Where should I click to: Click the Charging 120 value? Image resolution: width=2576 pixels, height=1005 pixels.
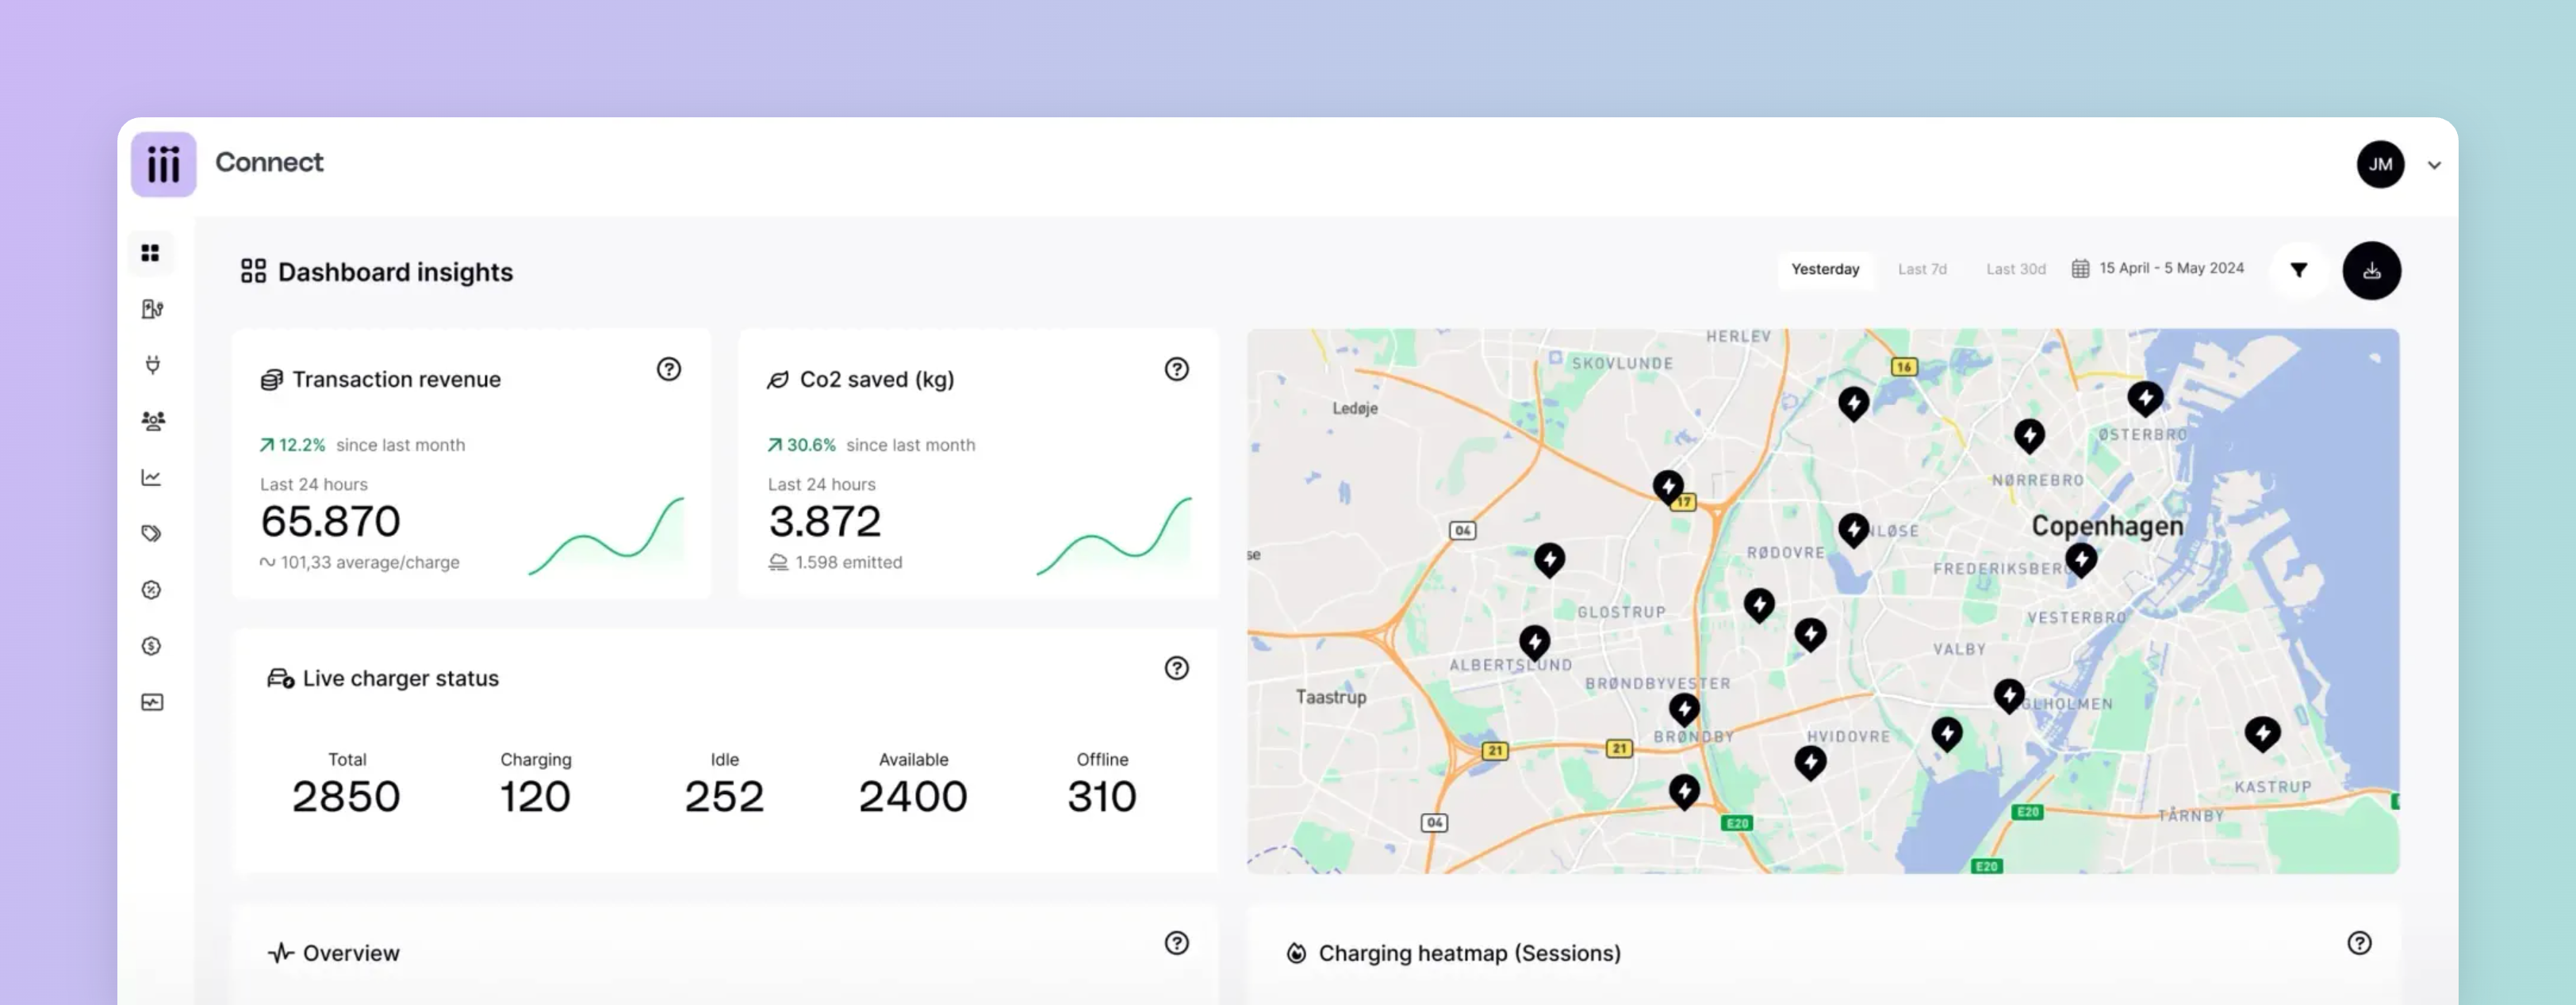[x=535, y=797]
